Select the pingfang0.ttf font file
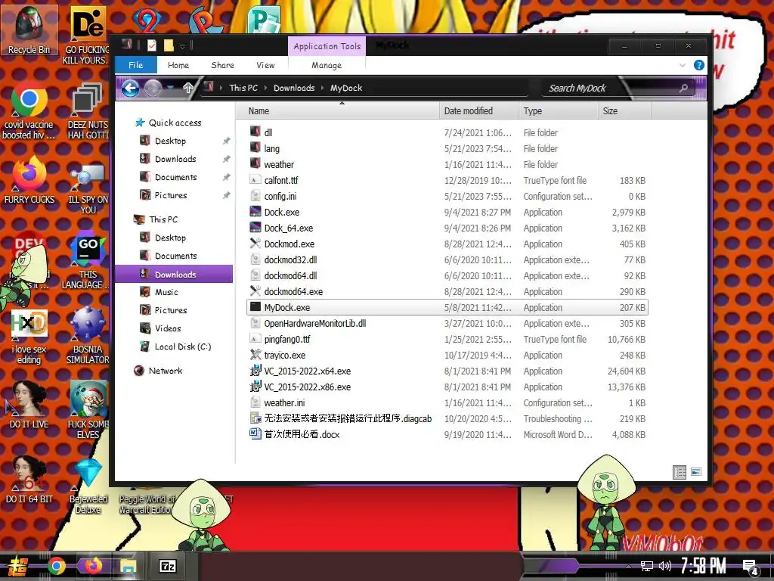Screen dimensions: 774x581 (x=447, y=340)
